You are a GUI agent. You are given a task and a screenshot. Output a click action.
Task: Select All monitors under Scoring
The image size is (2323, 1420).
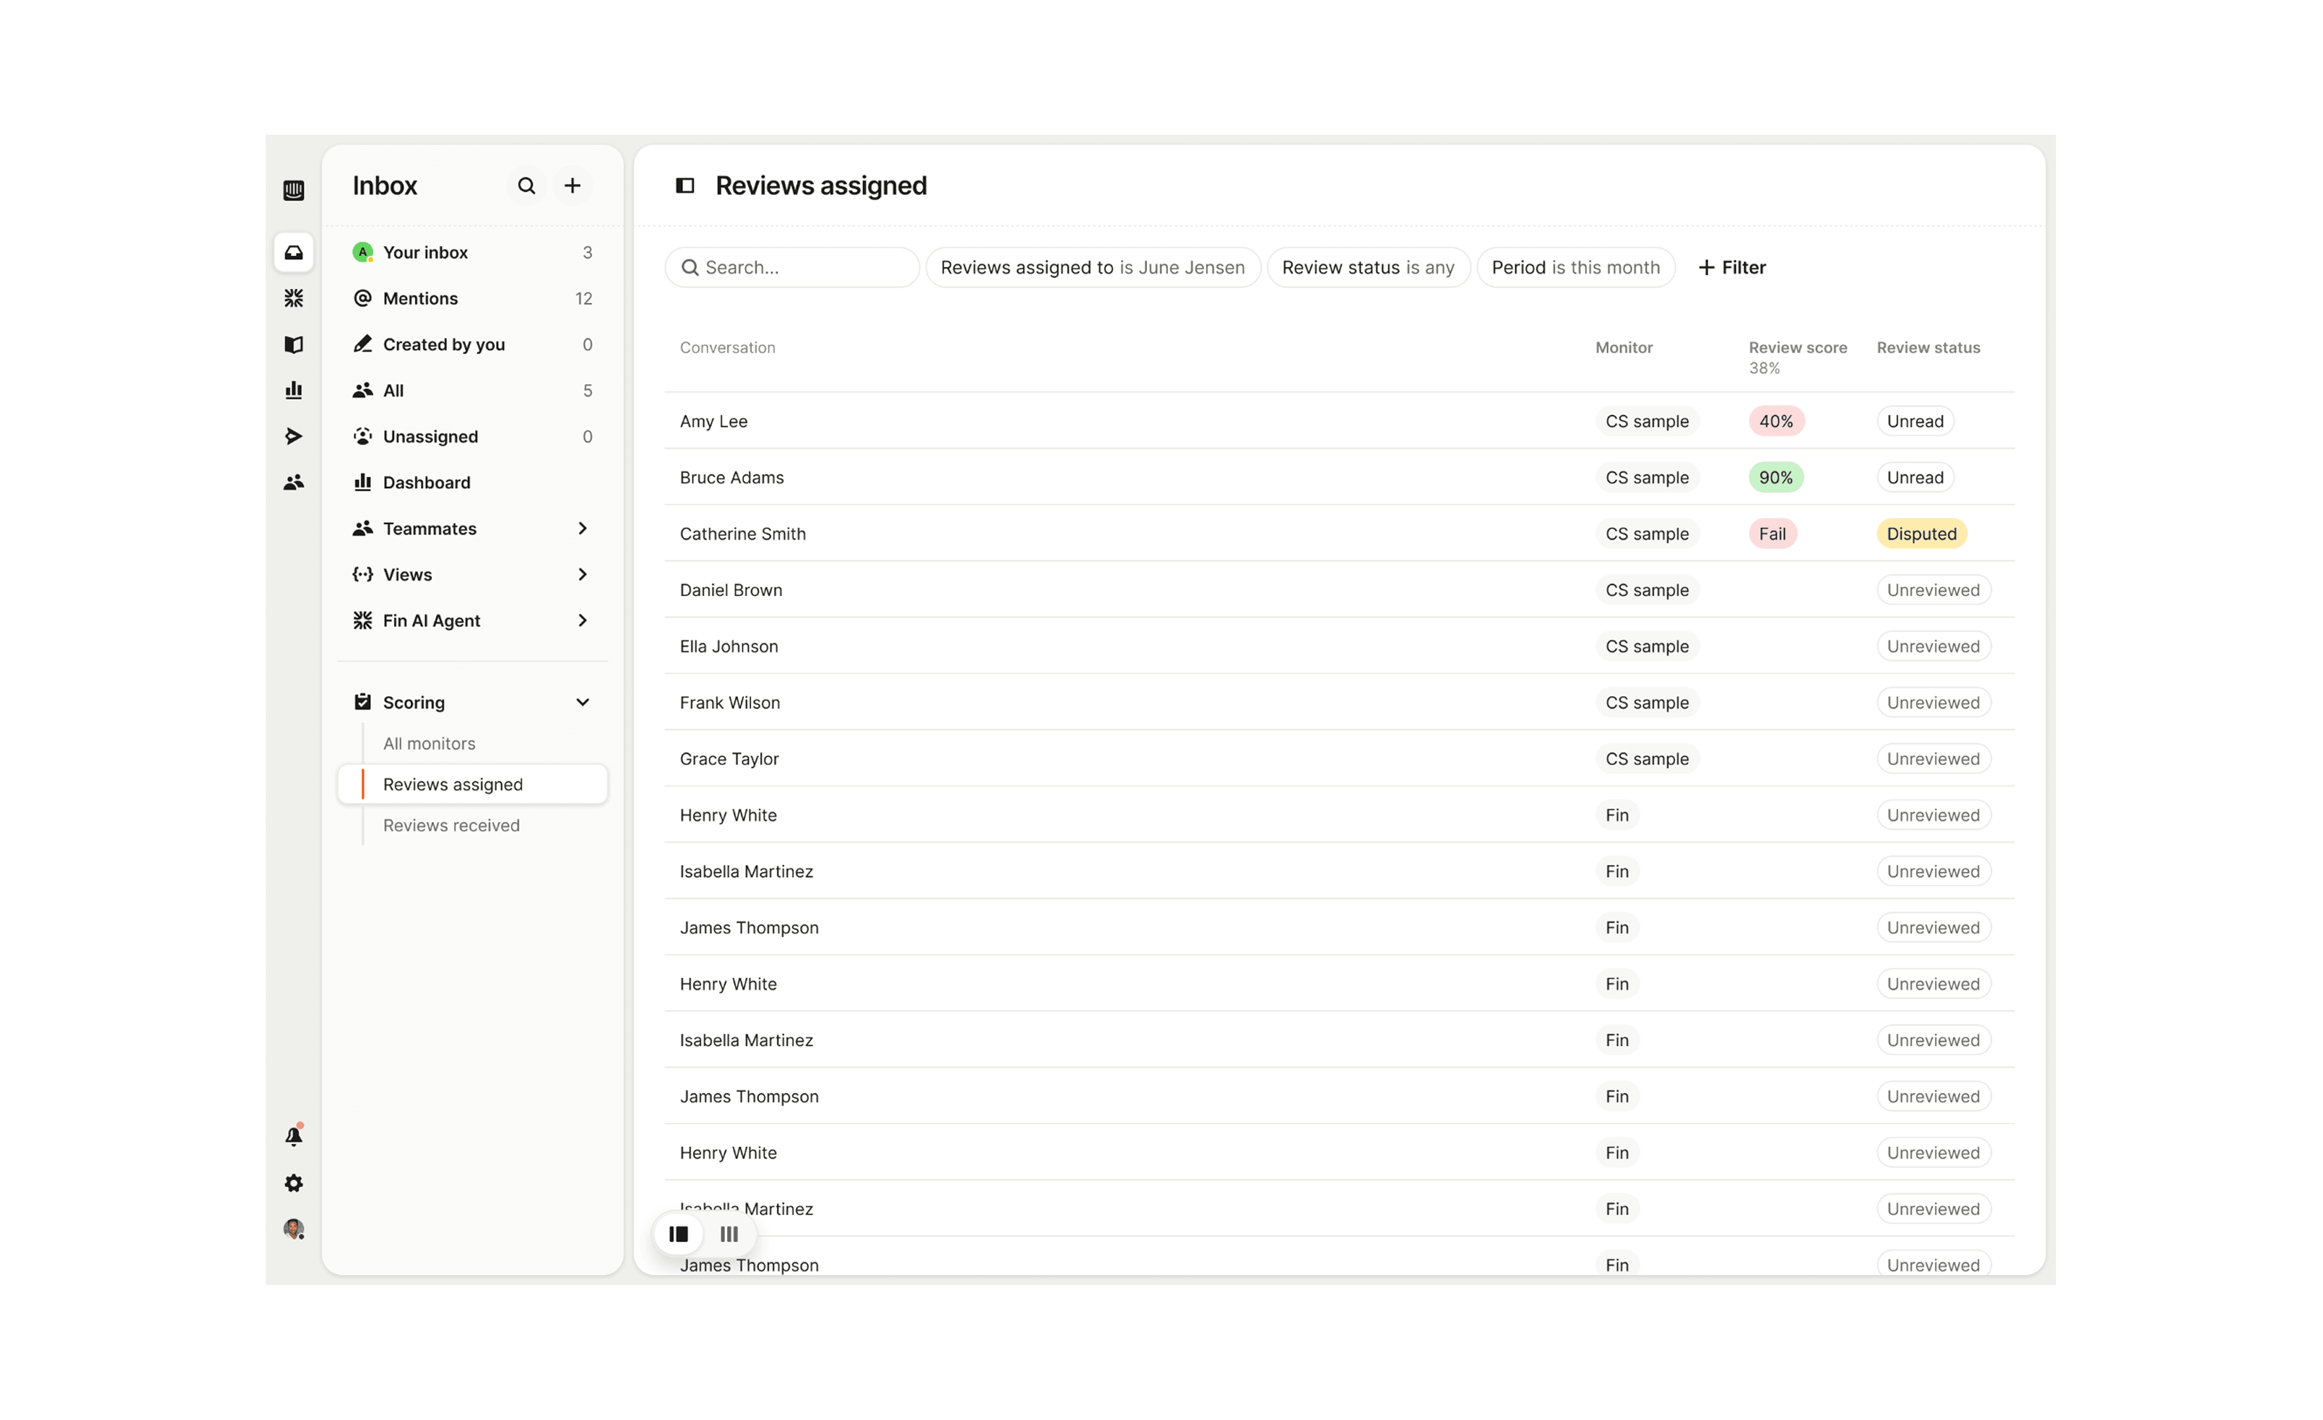pyautogui.click(x=429, y=743)
